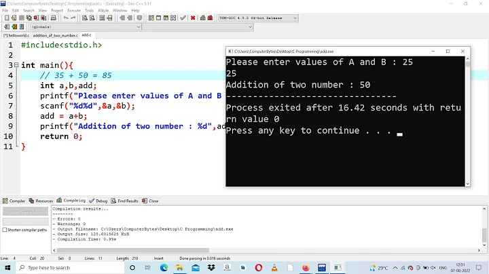Open the Project menu
This screenshot has height=274, width=489.
click(57, 10)
